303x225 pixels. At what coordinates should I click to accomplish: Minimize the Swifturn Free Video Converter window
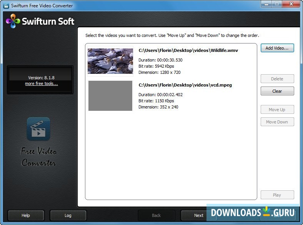point(266,4)
